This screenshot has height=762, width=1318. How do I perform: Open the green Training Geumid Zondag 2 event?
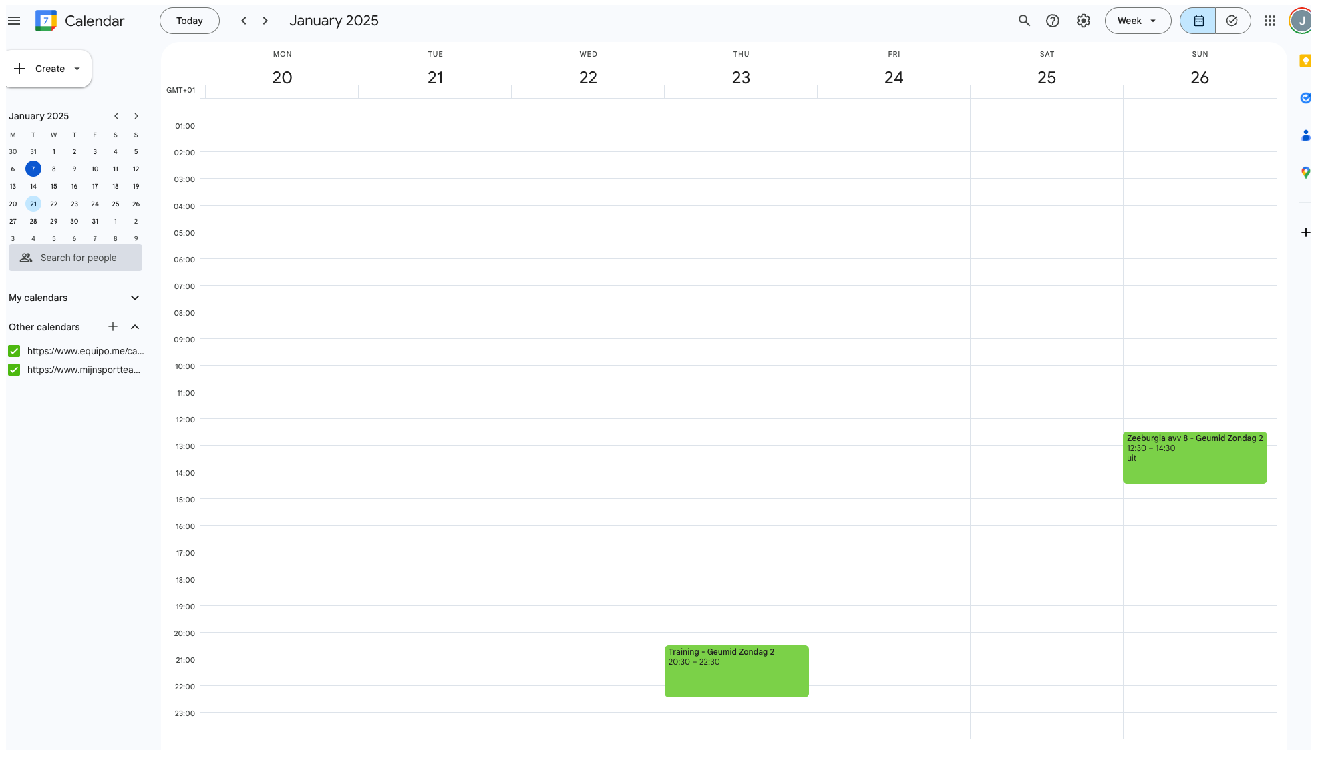point(736,671)
